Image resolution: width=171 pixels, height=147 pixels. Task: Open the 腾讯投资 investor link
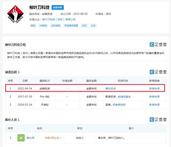[110, 89]
